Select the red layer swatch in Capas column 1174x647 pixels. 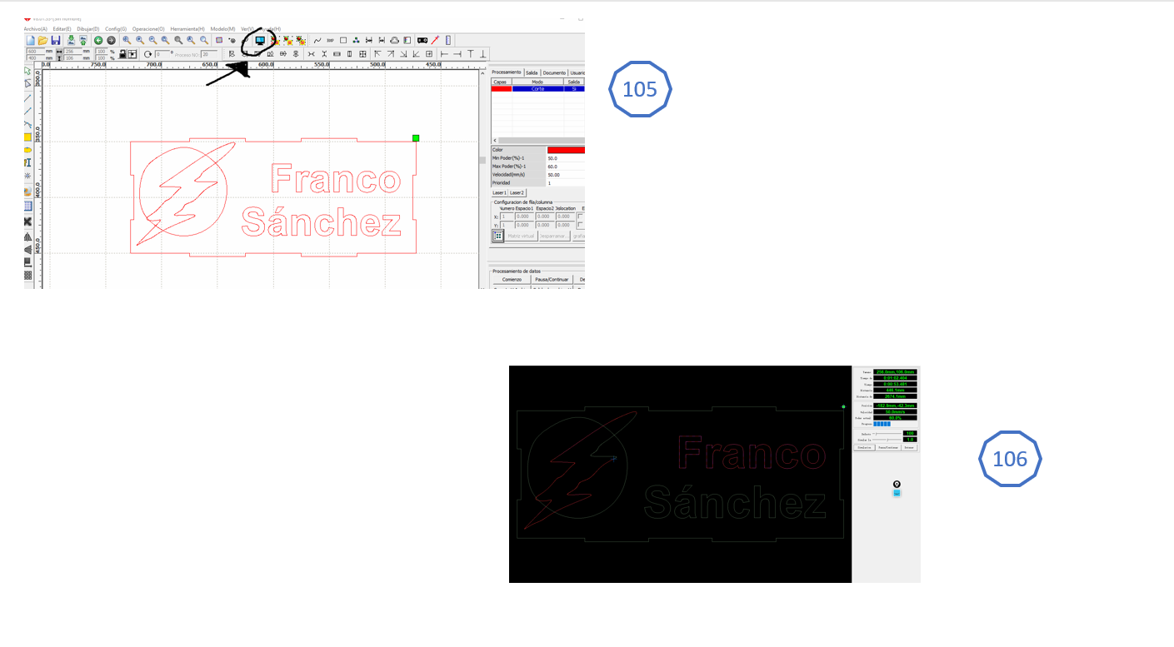coord(501,88)
